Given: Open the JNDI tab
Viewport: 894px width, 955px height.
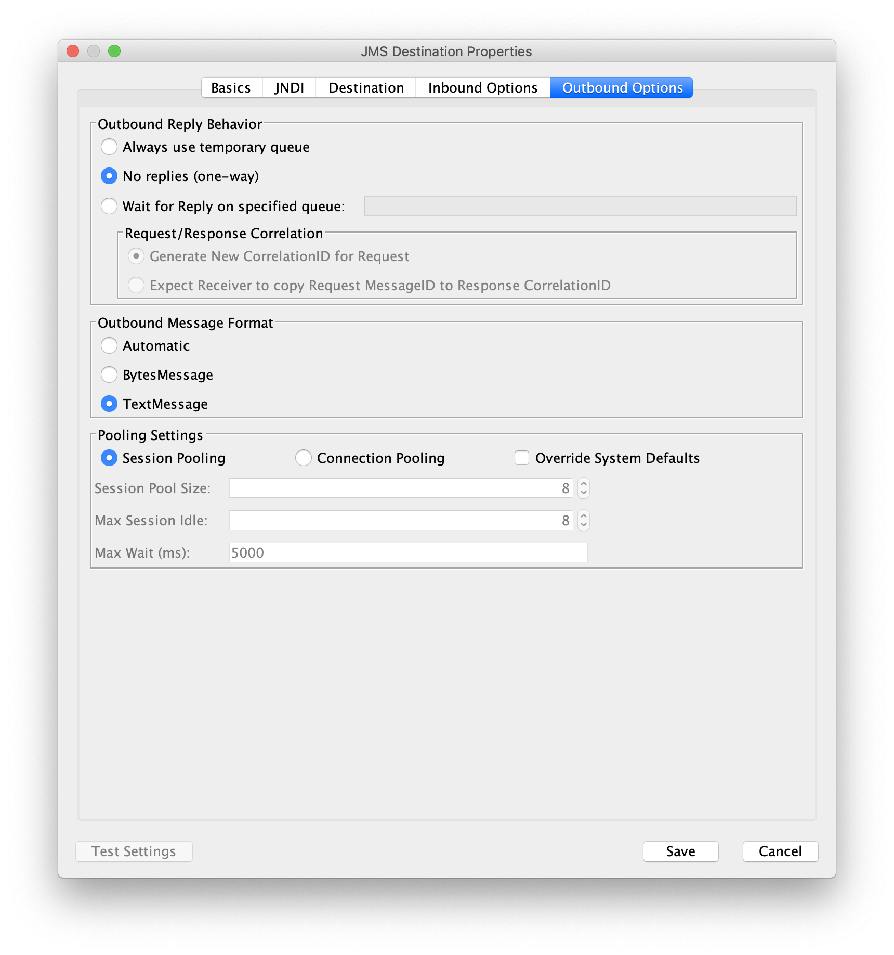Looking at the screenshot, I should click(x=289, y=87).
